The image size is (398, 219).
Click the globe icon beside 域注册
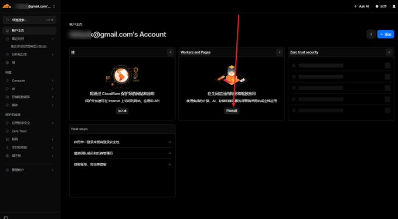coord(7,156)
